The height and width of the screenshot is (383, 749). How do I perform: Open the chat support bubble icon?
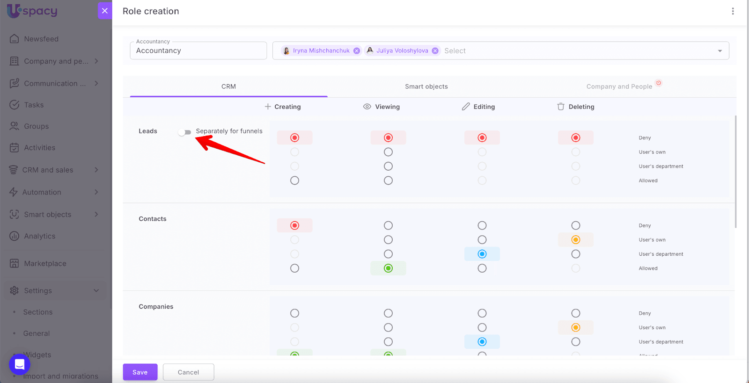click(x=20, y=364)
